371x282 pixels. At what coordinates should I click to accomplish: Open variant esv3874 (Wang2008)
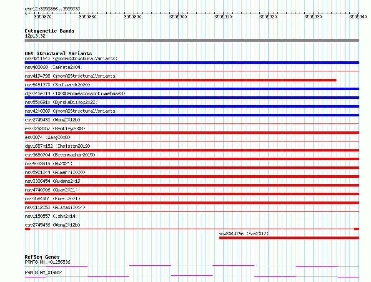[48, 137]
